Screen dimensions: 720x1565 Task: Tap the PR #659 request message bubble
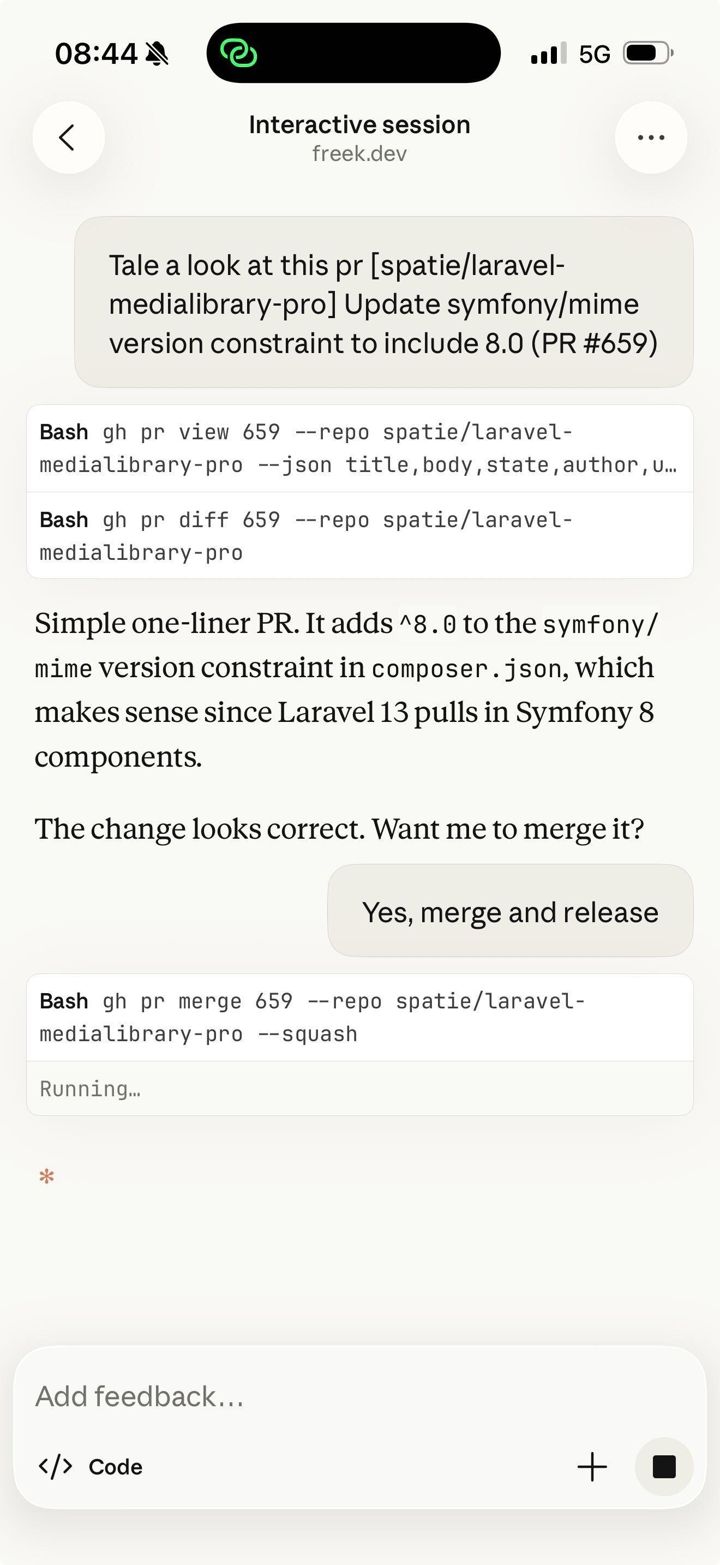(383, 302)
